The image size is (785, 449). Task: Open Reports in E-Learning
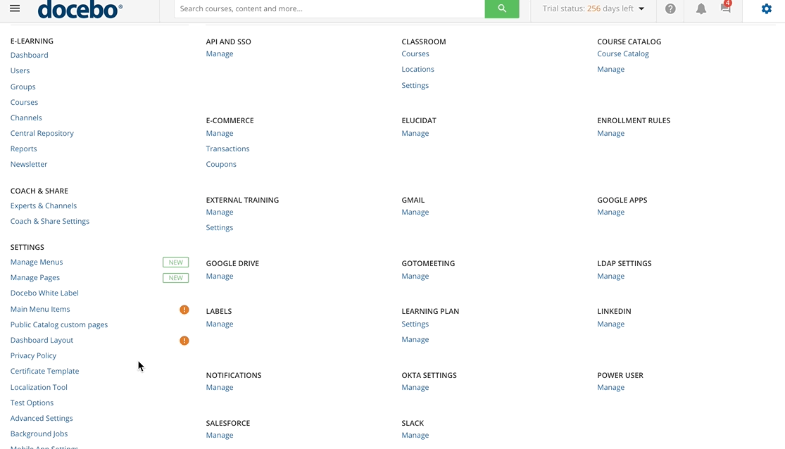click(23, 148)
